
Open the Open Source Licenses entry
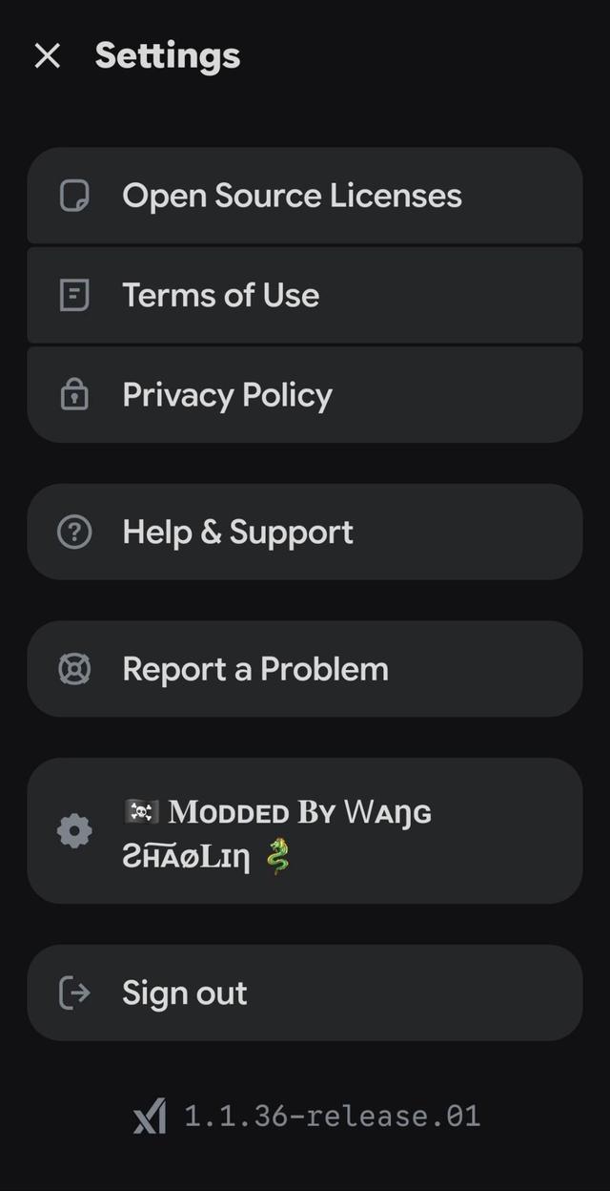click(x=292, y=196)
